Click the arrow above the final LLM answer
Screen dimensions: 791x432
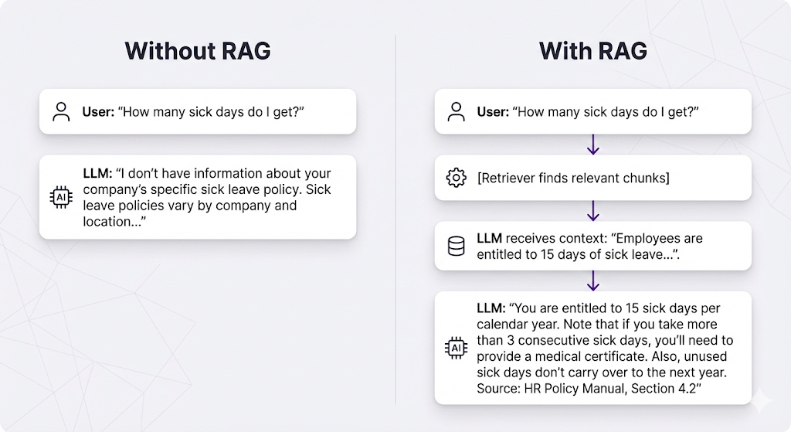[592, 280]
